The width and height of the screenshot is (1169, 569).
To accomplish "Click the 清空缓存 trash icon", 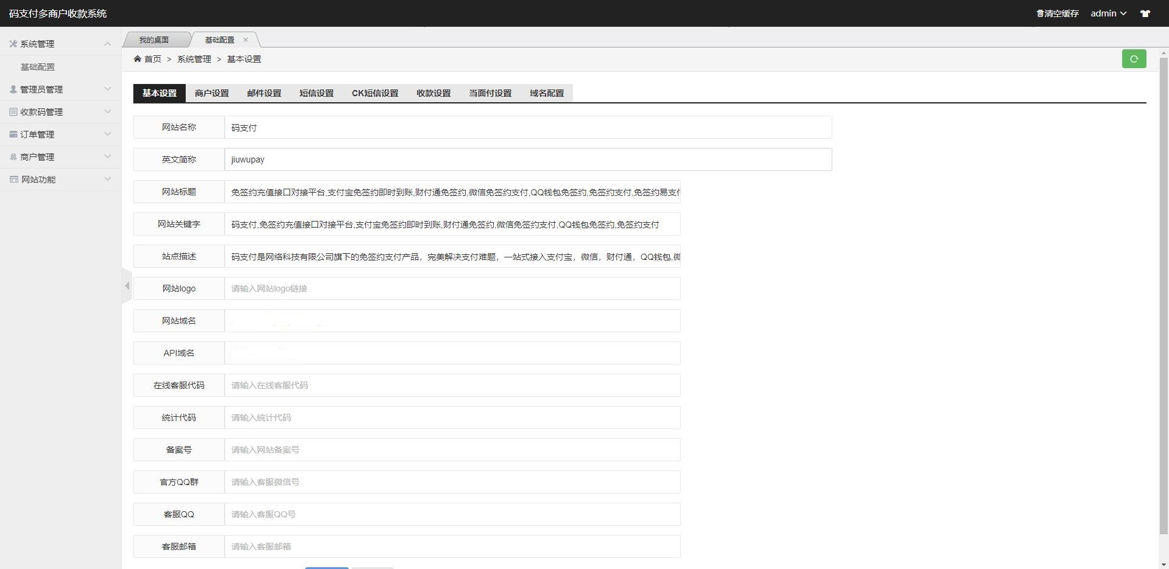I will 1040,13.
